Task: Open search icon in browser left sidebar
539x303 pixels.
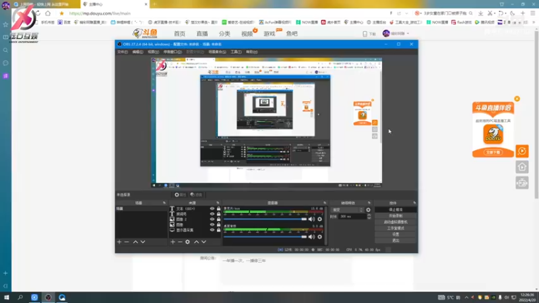Action: (5, 50)
